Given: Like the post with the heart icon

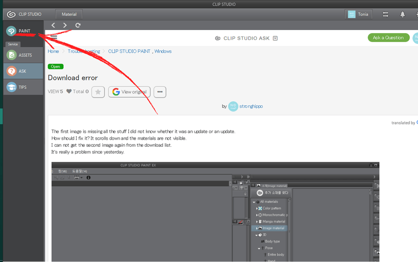Looking at the screenshot, I should pyautogui.click(x=69, y=91).
